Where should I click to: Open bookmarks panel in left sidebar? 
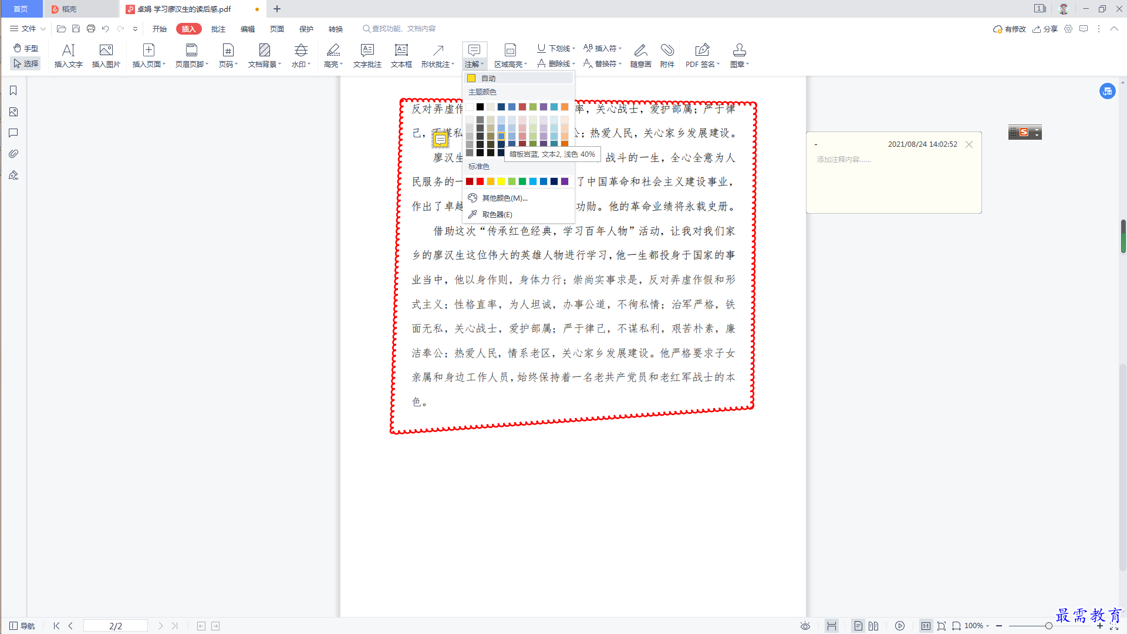point(14,90)
